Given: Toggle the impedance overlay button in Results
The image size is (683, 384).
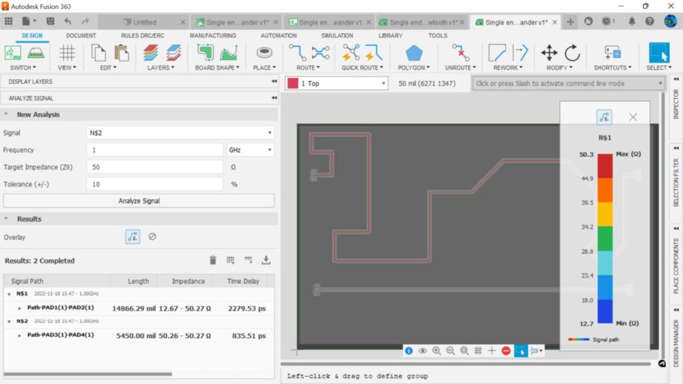Looking at the screenshot, I should (133, 236).
